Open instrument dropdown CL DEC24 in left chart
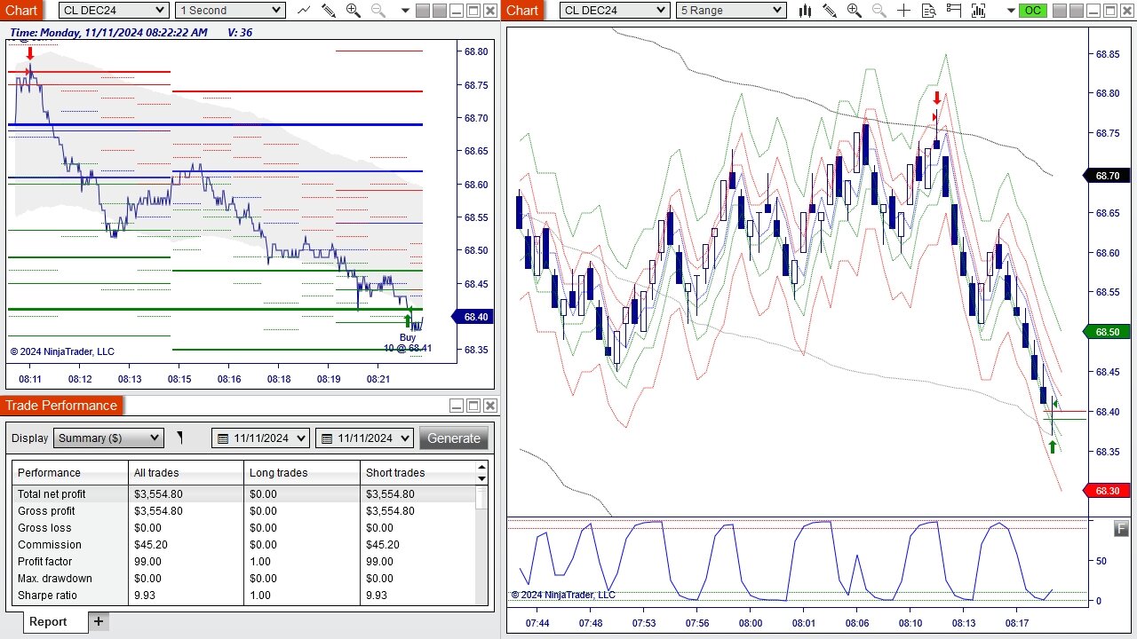Viewport: 1137px width, 639px height. coord(114,10)
